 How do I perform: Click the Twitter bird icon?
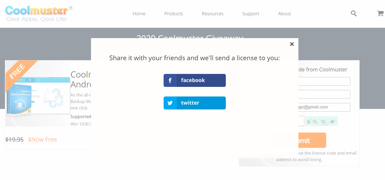170,103
